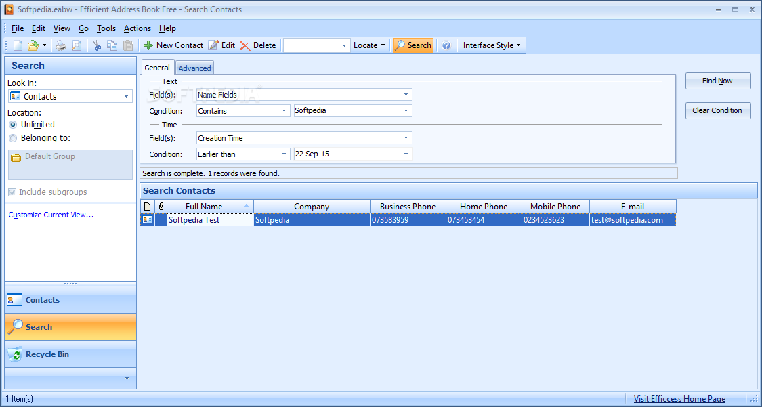762x407 pixels.
Task: Click the Delete toolbar button
Action: pyautogui.click(x=258, y=45)
